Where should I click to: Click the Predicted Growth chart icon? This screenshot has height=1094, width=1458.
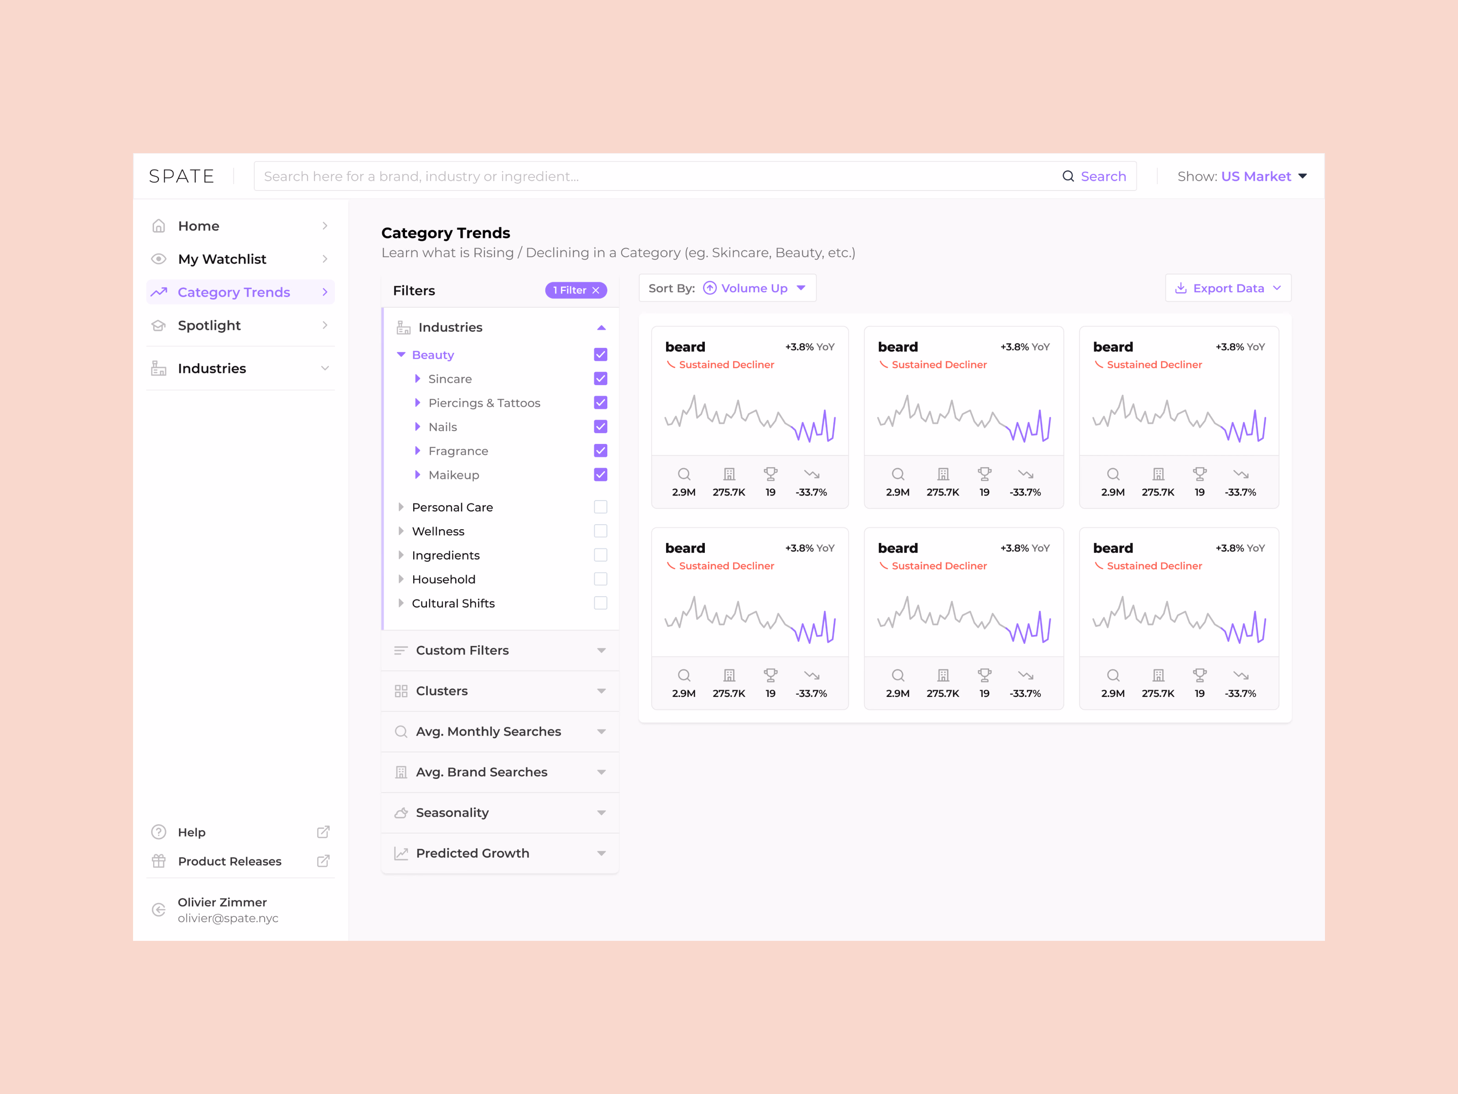401,853
